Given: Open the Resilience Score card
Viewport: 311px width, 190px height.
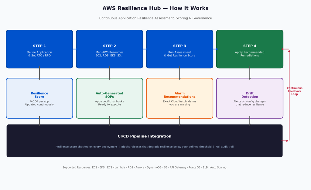Looking at the screenshot, I should [39, 98].
